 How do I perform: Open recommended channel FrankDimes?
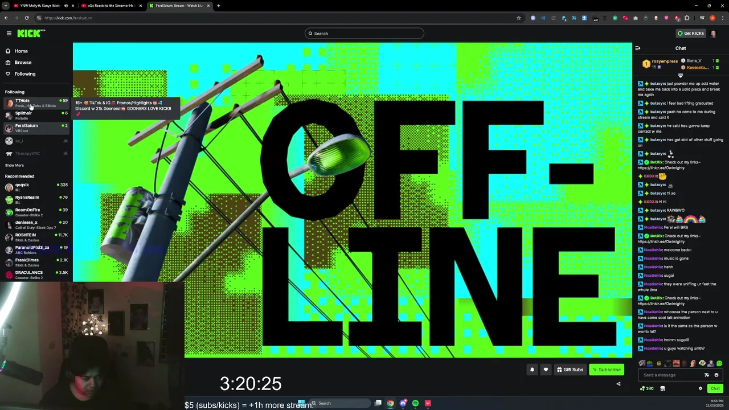point(36,263)
